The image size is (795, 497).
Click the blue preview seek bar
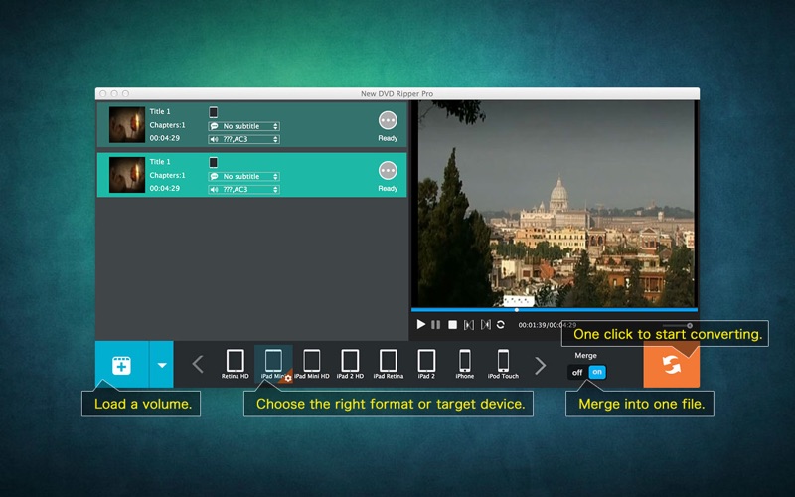click(x=555, y=309)
